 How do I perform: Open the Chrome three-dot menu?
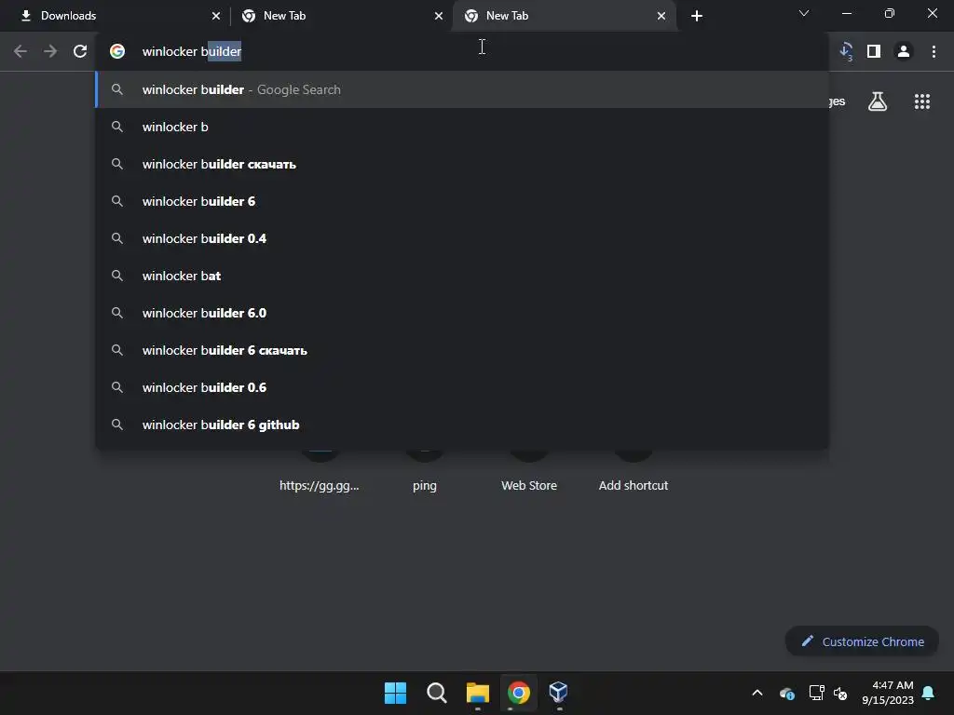934,52
